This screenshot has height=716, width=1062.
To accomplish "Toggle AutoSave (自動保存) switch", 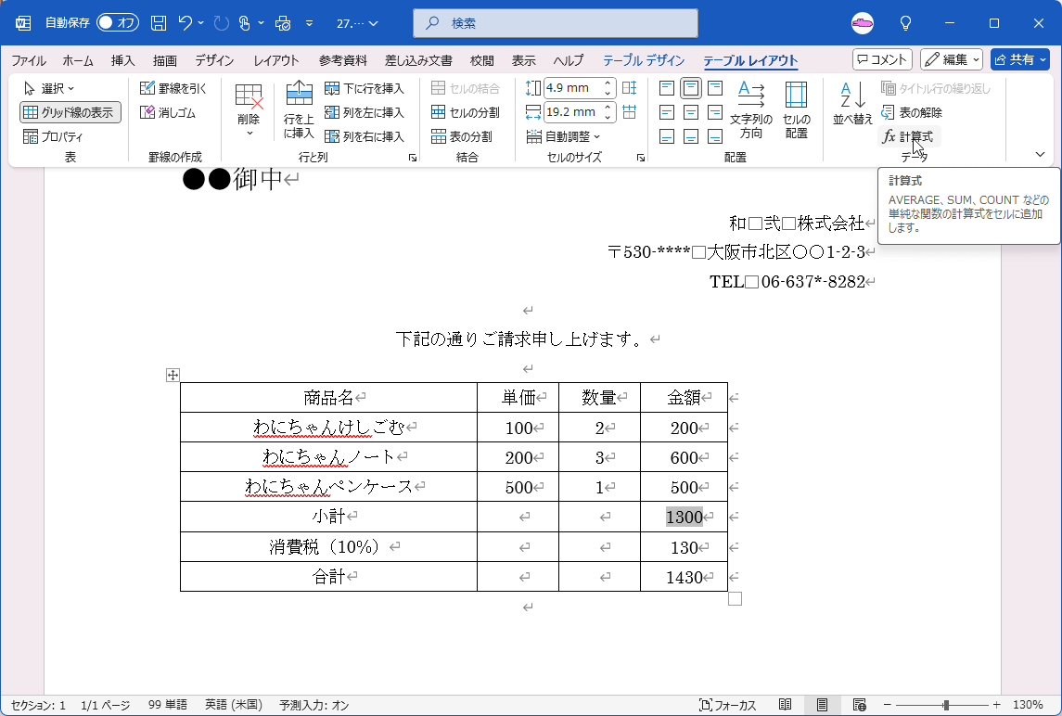I will [x=118, y=23].
